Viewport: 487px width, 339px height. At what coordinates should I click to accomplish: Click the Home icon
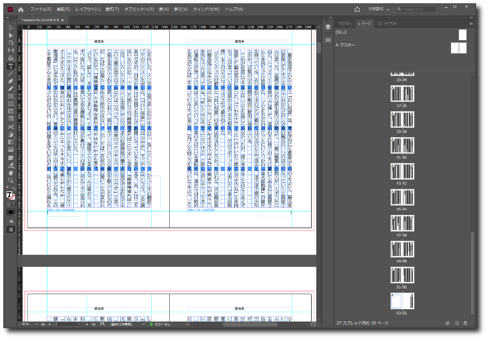point(21,9)
